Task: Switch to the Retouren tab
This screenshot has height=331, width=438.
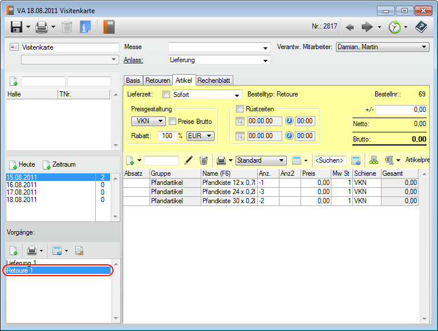Action: tap(157, 80)
